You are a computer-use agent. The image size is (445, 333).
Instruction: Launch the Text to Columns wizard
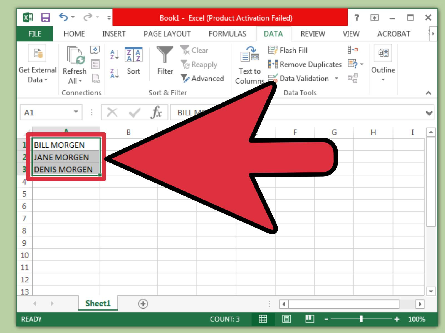(249, 64)
